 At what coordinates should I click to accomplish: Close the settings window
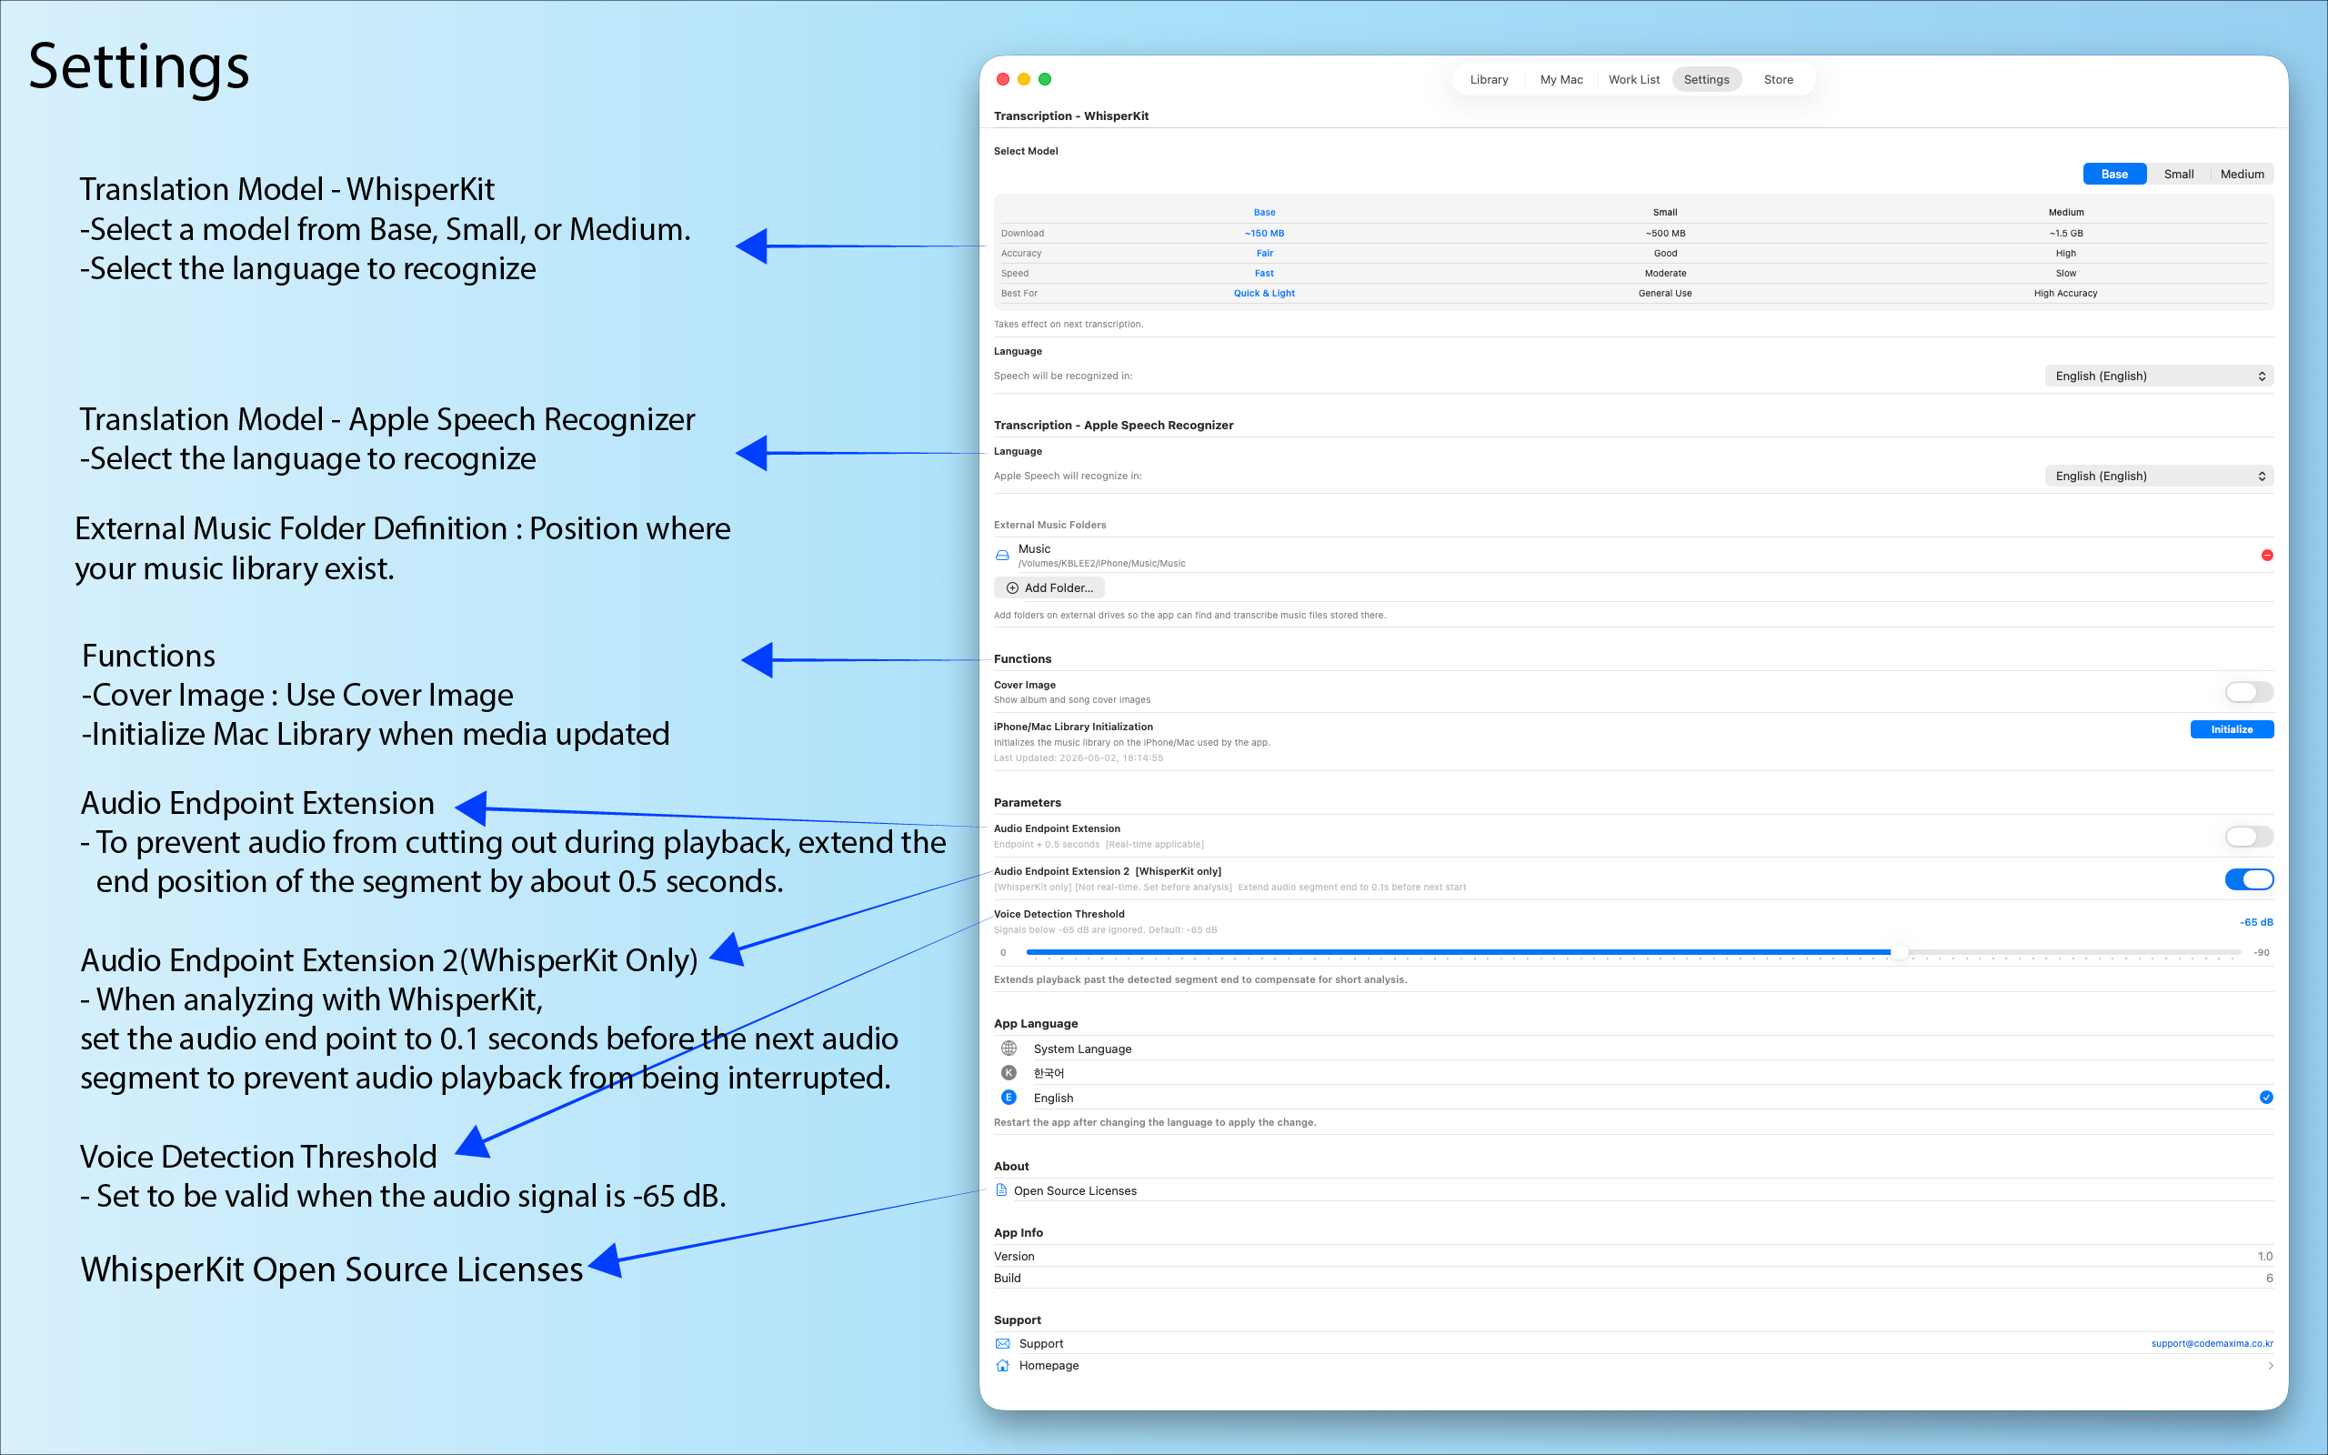point(1002,80)
